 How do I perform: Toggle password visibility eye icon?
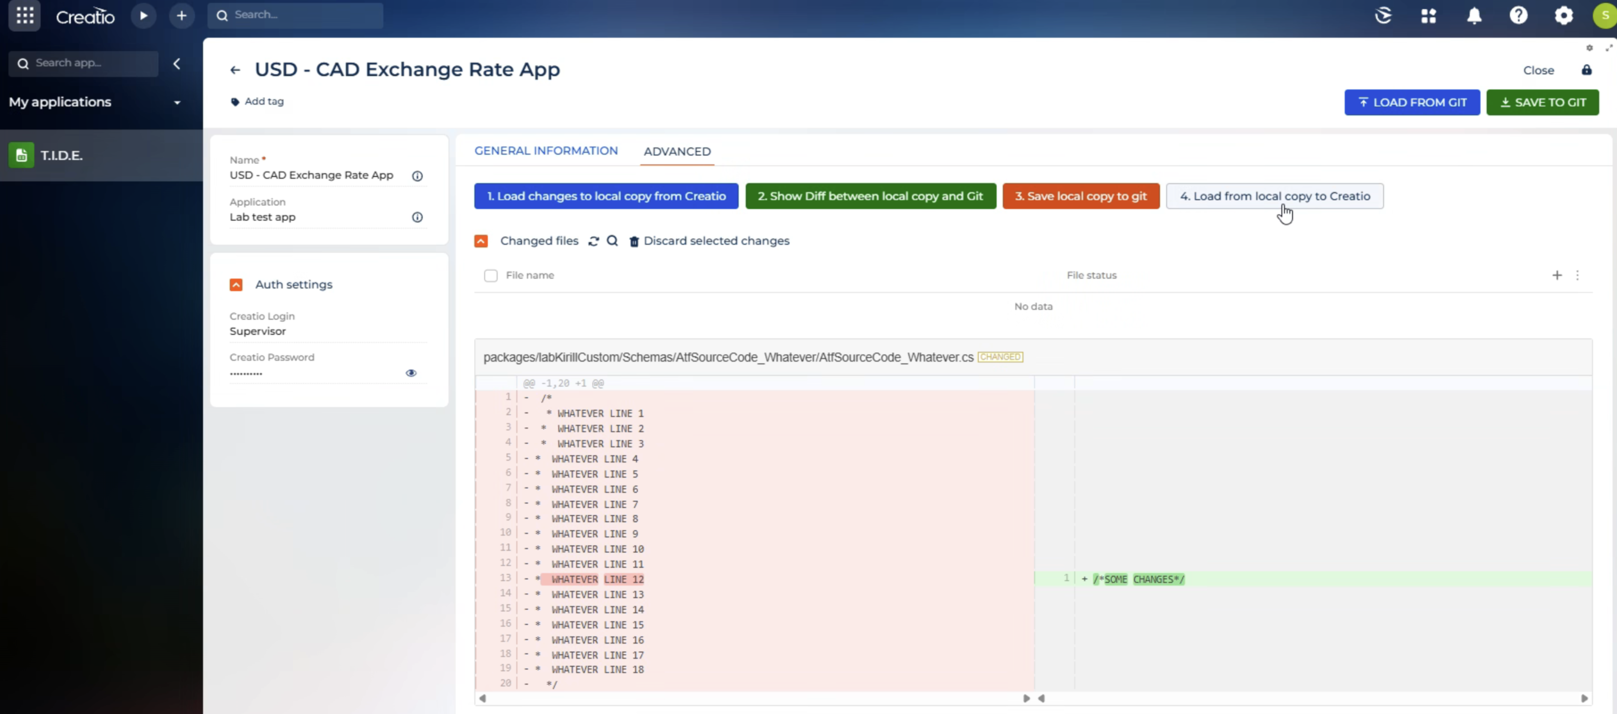click(410, 373)
